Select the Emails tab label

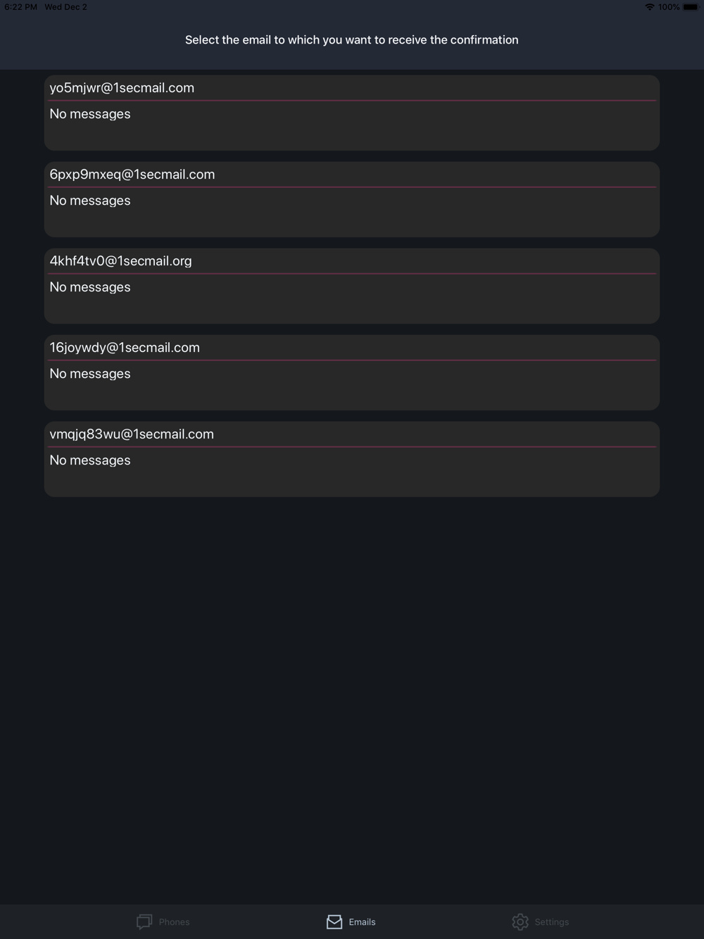click(x=362, y=922)
